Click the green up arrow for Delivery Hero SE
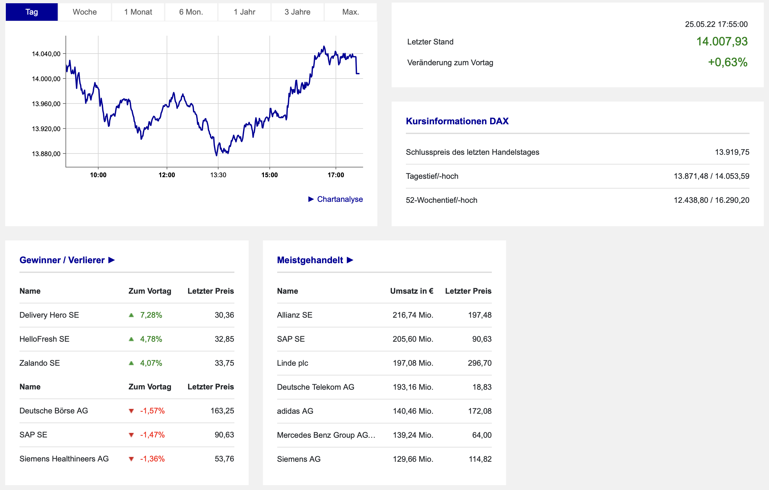 click(x=131, y=315)
